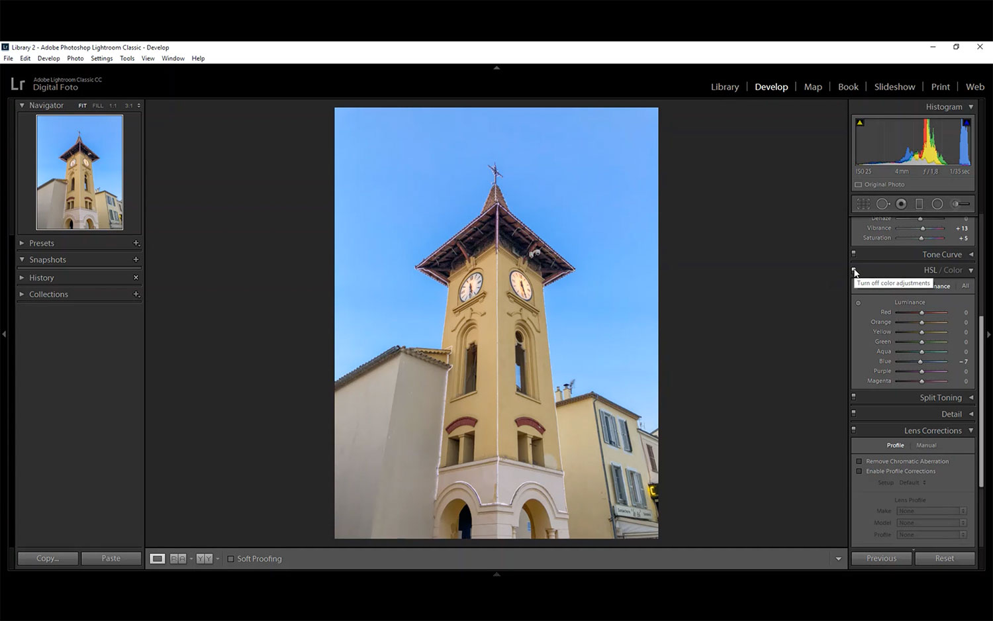
Task: Add a new snapshot with plus icon
Action: [x=136, y=260]
